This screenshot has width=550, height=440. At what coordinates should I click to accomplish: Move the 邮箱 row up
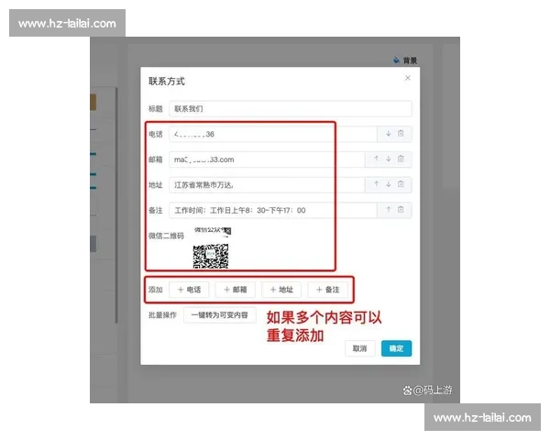(377, 159)
